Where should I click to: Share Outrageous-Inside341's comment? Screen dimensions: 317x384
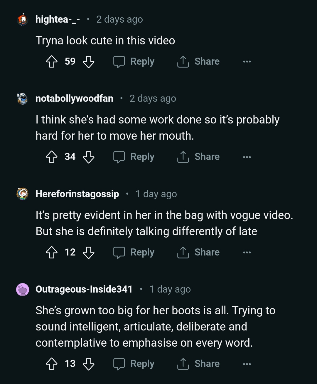pos(198,364)
